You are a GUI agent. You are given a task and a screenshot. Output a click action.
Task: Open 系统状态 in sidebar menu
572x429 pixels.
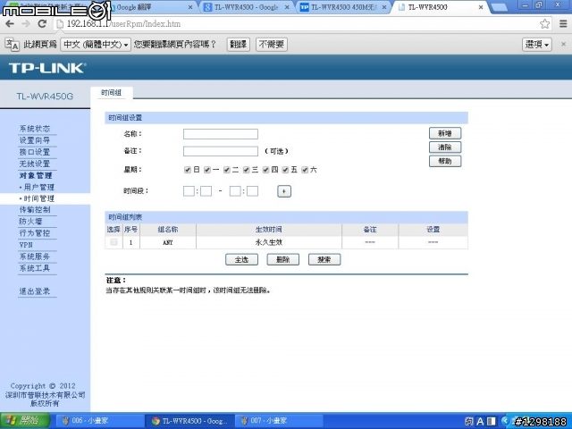pos(35,129)
